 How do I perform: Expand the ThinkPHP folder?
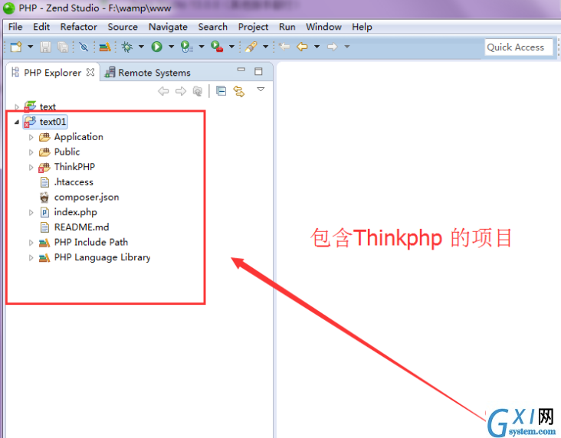point(31,167)
